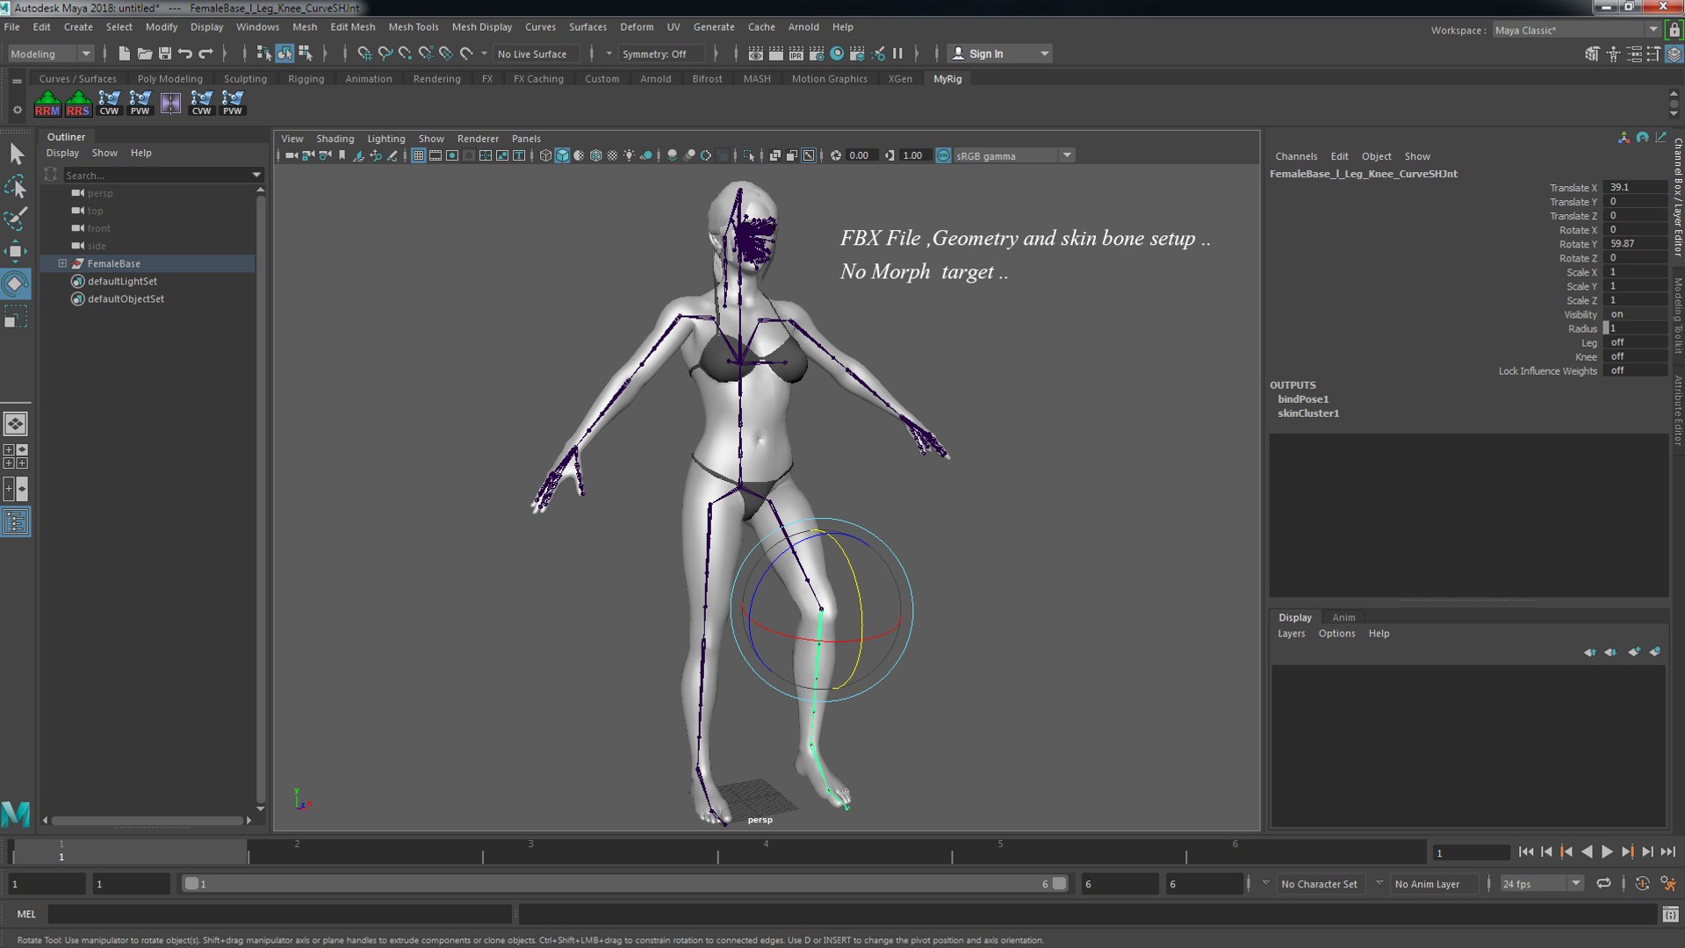Click the first CVW shelf icon

(x=109, y=104)
